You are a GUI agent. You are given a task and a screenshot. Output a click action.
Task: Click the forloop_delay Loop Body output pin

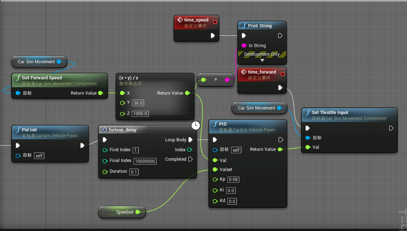pyautogui.click(x=190, y=140)
